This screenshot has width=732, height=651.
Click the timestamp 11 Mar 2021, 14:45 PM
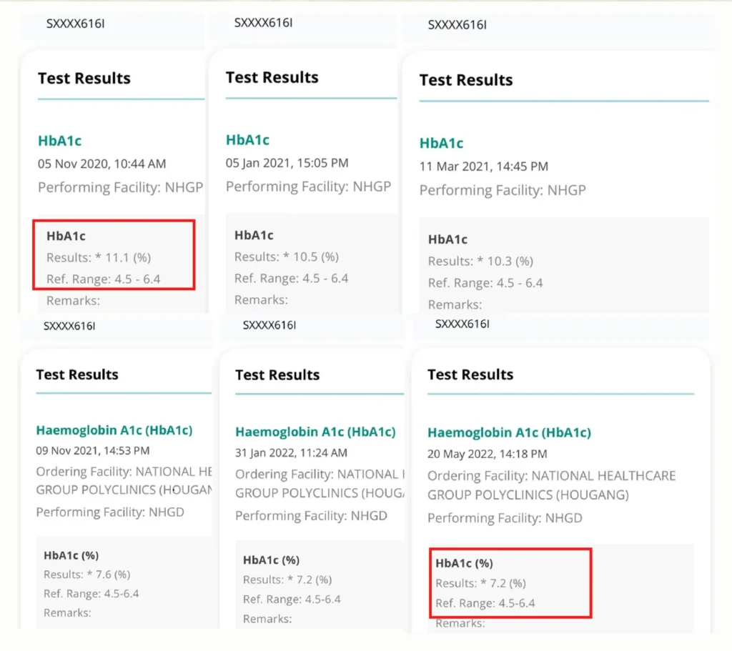tap(483, 167)
